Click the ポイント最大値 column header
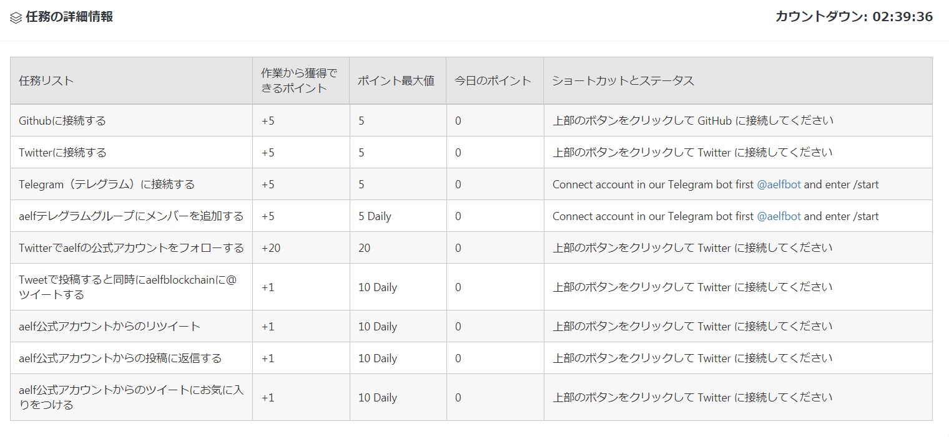Screen dimensions: 949x437 [396, 80]
